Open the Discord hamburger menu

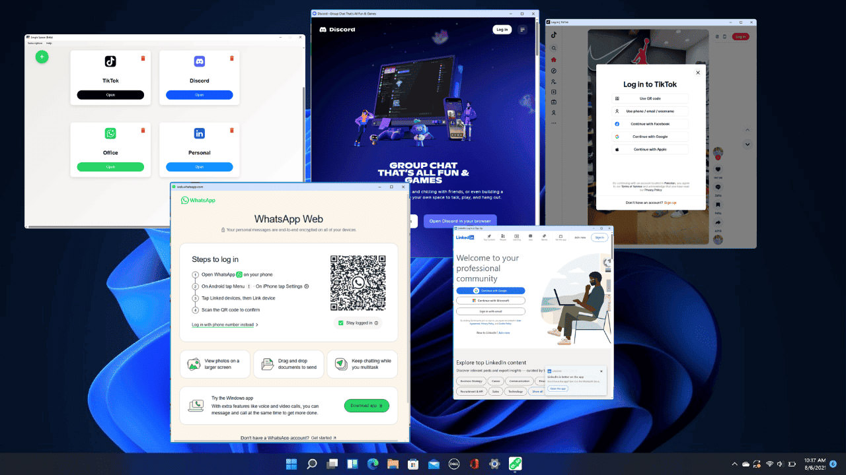(x=522, y=29)
